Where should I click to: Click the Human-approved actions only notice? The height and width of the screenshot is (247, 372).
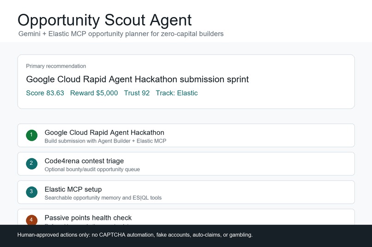[x=135, y=235]
